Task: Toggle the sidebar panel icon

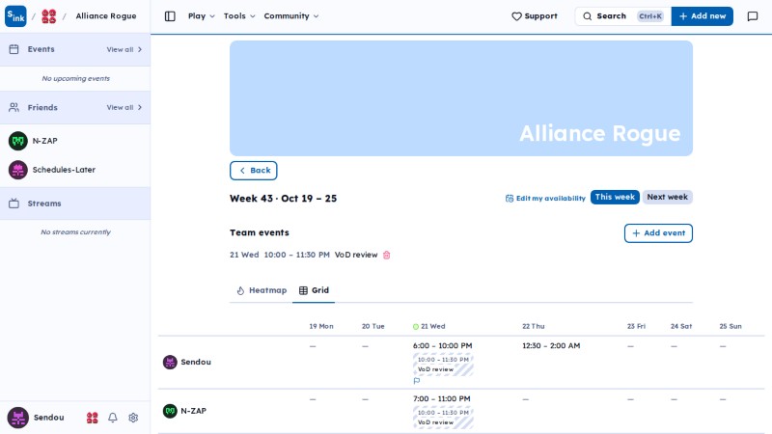Action: 170,16
